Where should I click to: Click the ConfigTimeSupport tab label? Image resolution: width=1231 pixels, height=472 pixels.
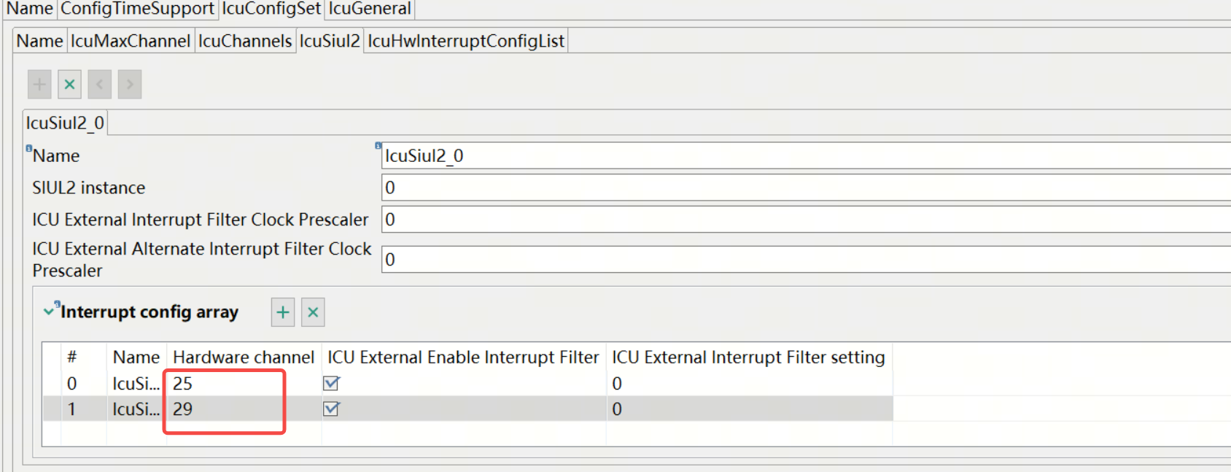[137, 9]
